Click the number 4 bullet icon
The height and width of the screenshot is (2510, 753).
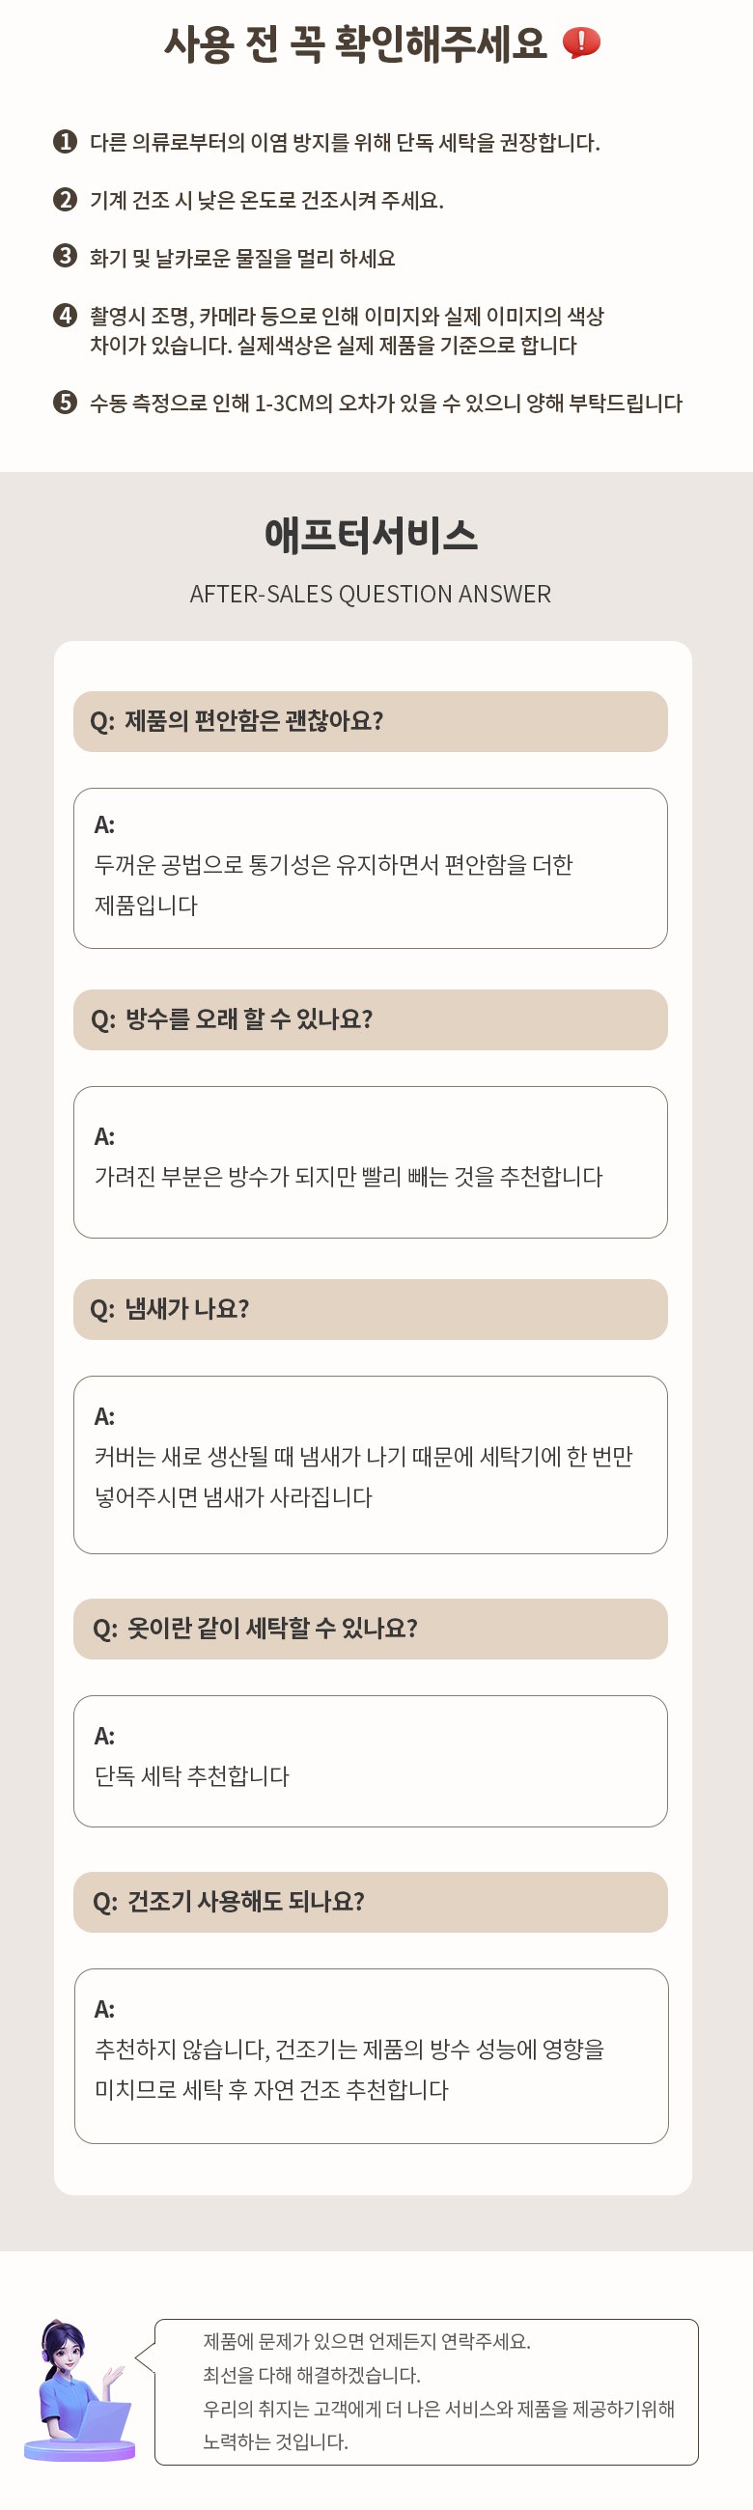coord(65,315)
